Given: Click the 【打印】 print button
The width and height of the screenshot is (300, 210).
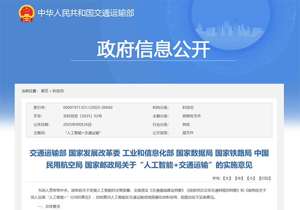Looking at the screenshot, I should pyautogui.click(x=265, y=178).
